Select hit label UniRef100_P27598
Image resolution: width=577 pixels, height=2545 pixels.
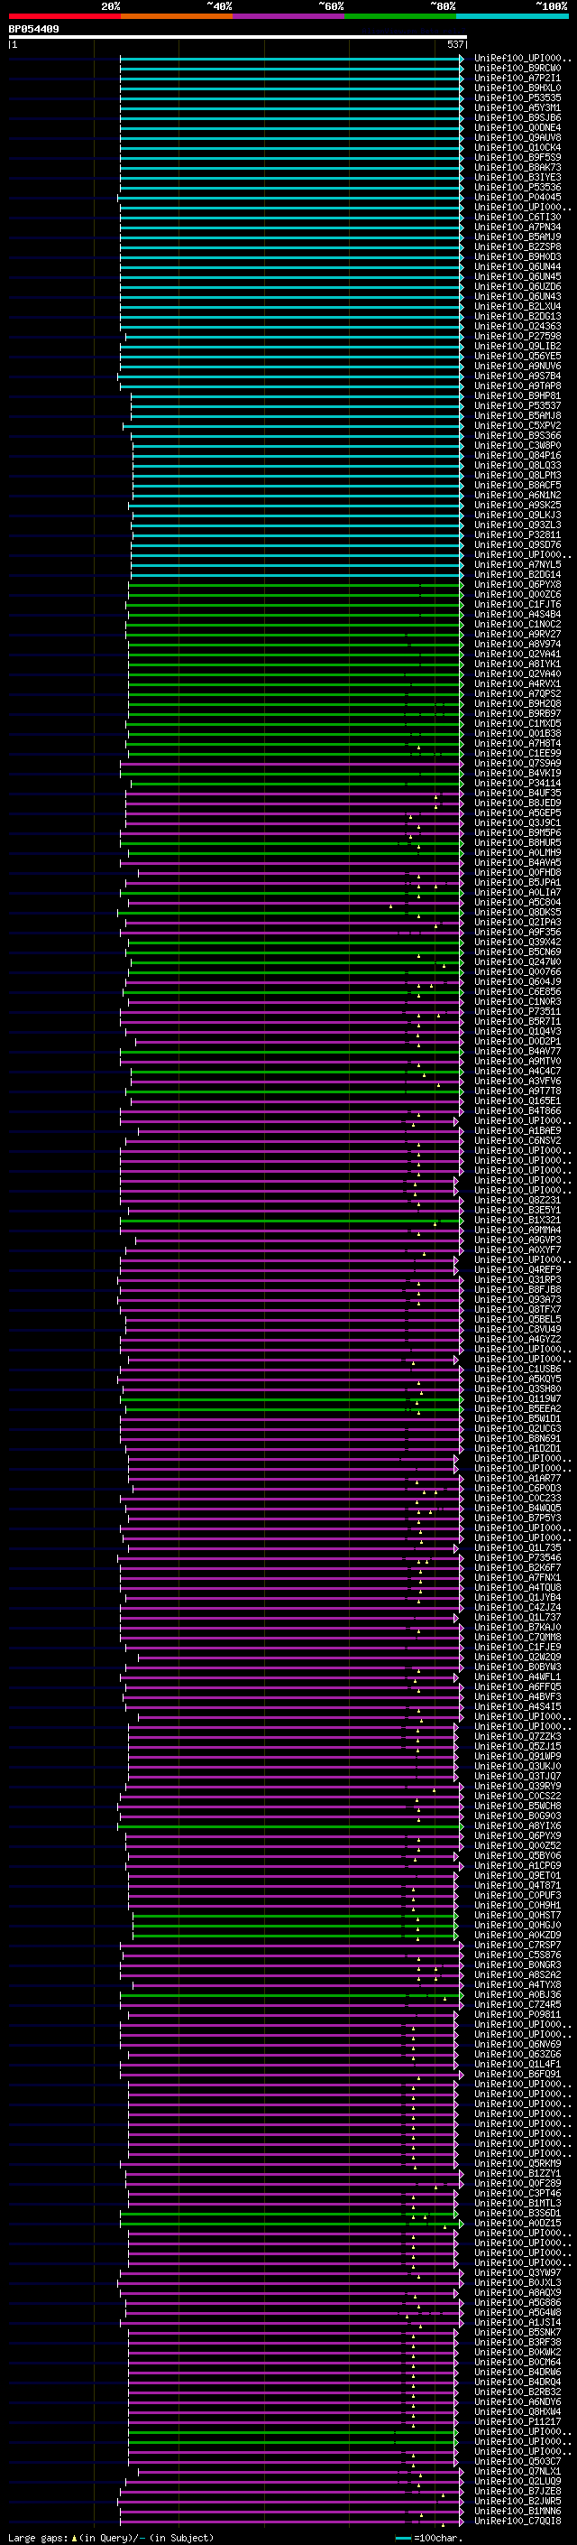517,336
